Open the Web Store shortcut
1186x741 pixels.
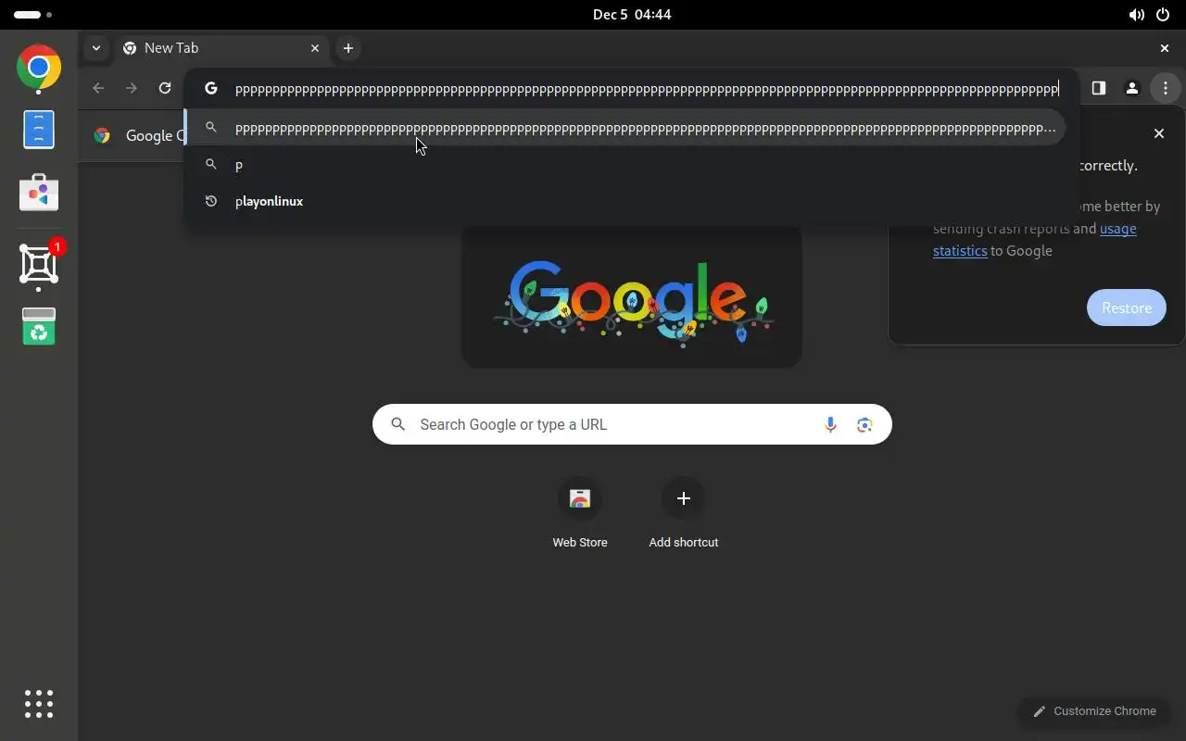(580, 514)
